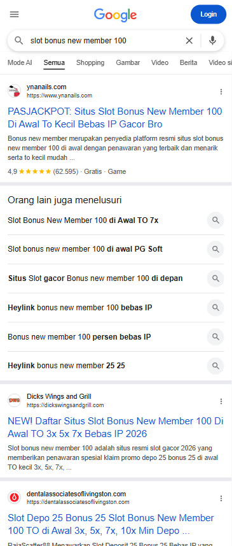Image resolution: width=232 pixels, height=546 pixels.
Task: Click the https://dentalassociatesoflivingston.com URL
Action: [78, 502]
